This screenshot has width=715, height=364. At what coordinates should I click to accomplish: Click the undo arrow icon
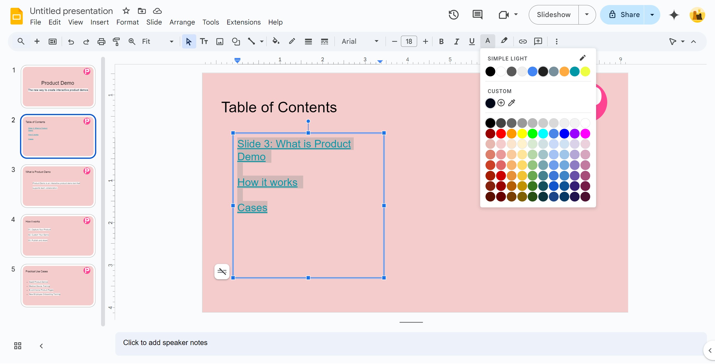[71, 42]
